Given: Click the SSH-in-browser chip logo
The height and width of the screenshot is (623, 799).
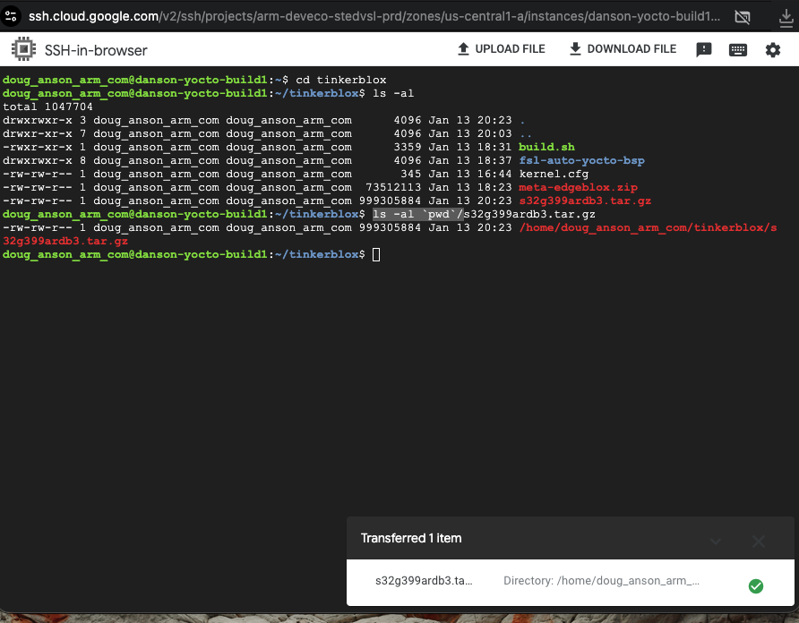Looking at the screenshot, I should 24,49.
